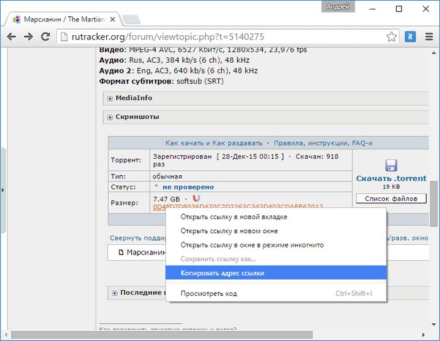This screenshot has height=341, width=440.
Task: Choose 'Открыть ссылку в новой вкладке'
Action: [x=234, y=217]
